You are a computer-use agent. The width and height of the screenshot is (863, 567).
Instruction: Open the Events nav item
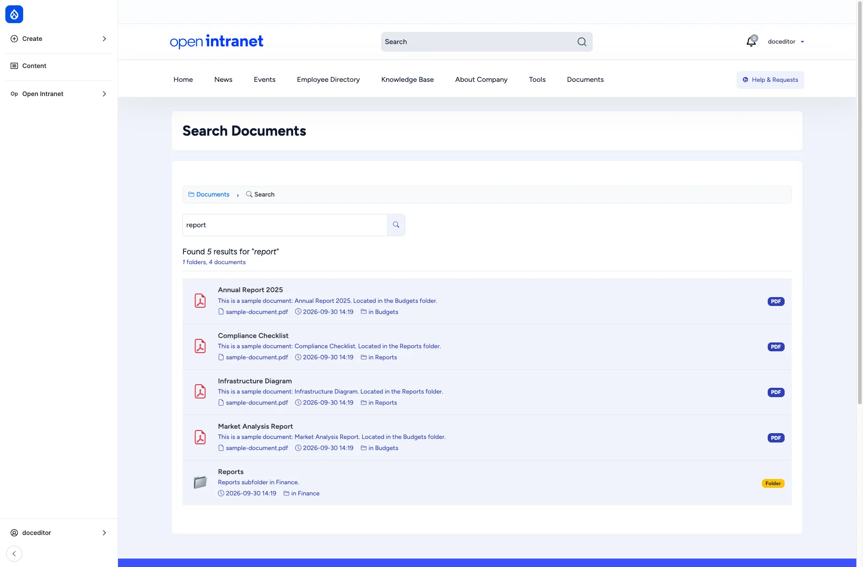tap(265, 80)
